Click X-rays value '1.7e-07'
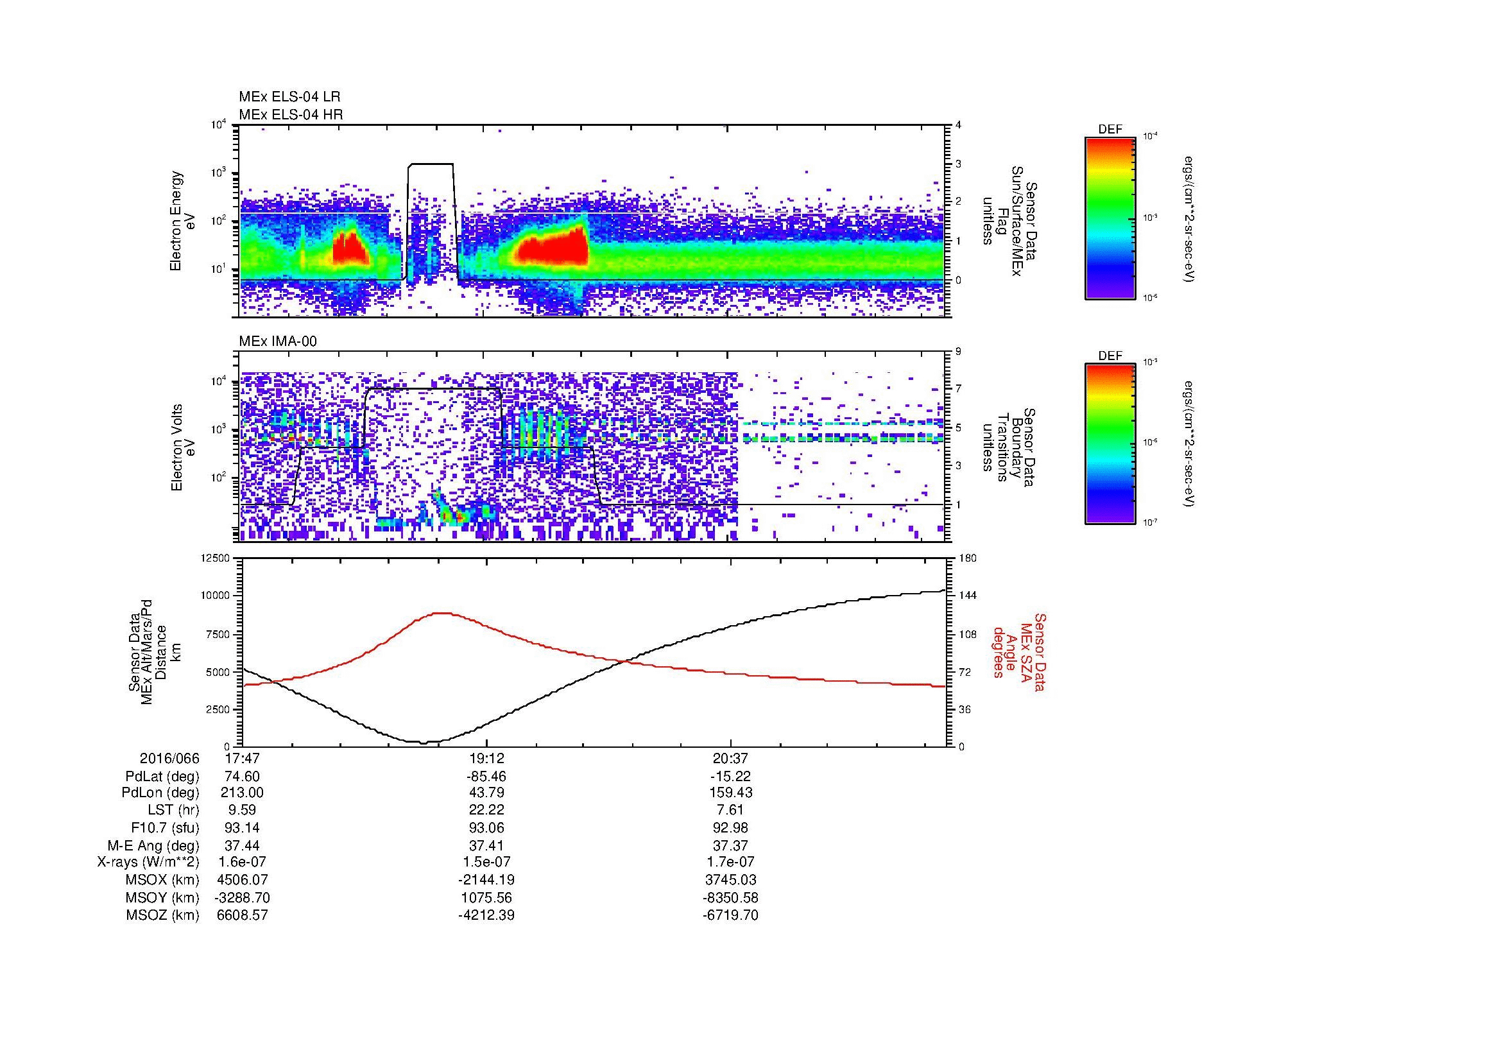This screenshot has width=1501, height=1061. [730, 862]
